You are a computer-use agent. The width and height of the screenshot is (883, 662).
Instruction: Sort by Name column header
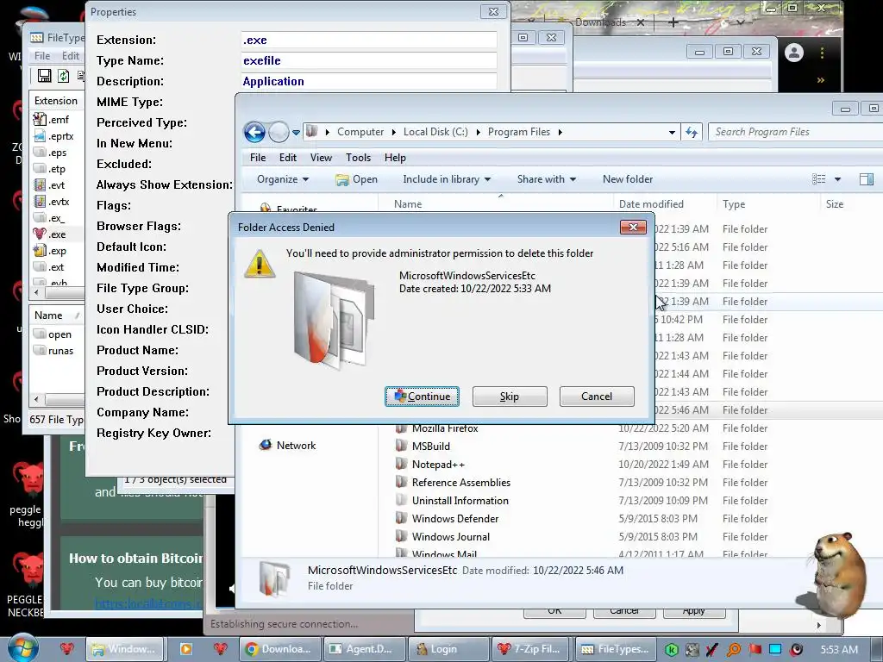pos(408,203)
